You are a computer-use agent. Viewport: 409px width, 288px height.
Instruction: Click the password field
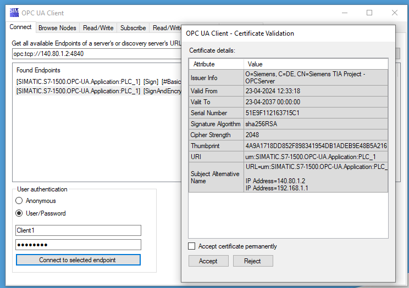[78, 245]
